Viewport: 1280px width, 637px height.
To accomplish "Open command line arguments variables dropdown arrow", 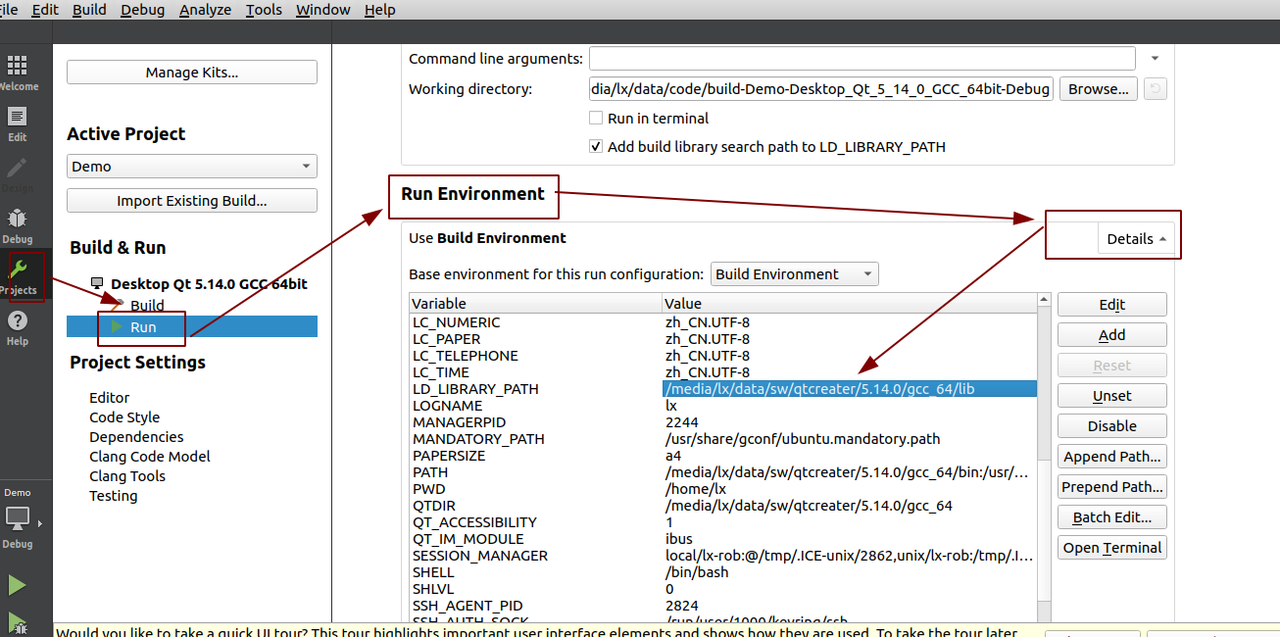I will click(1155, 59).
